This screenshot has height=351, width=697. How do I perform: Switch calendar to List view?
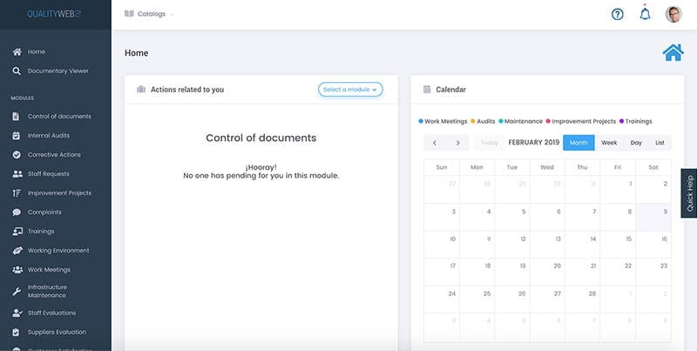click(x=660, y=143)
